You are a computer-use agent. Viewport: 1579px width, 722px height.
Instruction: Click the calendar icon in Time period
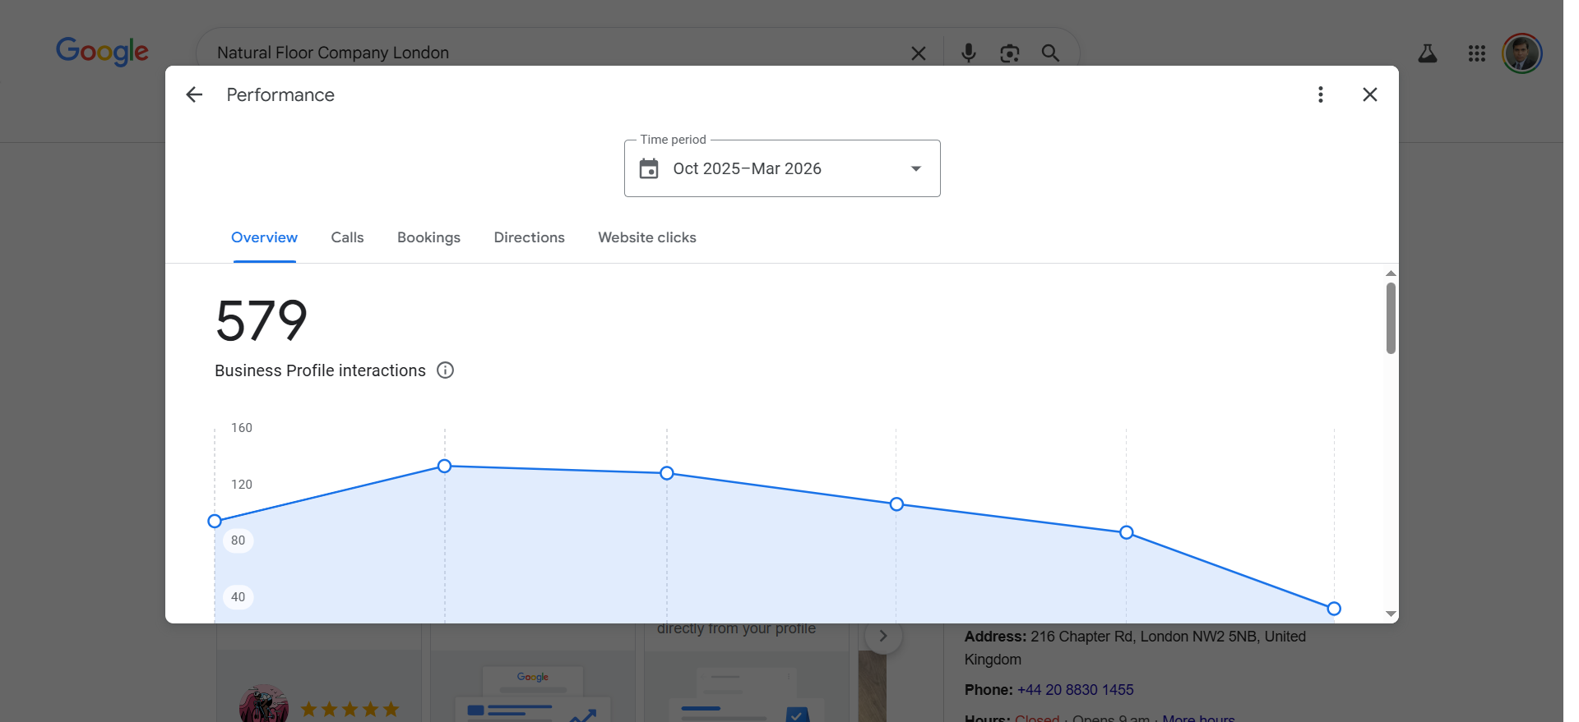[649, 168]
